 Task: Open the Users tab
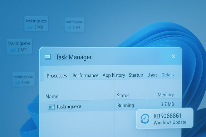click(152, 75)
